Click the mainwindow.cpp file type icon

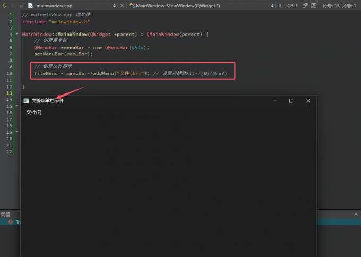[31, 5]
